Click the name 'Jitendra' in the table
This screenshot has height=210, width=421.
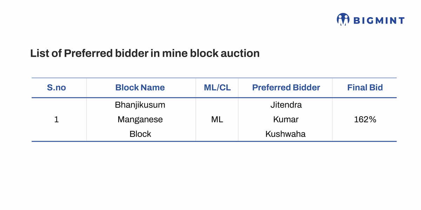(x=286, y=105)
